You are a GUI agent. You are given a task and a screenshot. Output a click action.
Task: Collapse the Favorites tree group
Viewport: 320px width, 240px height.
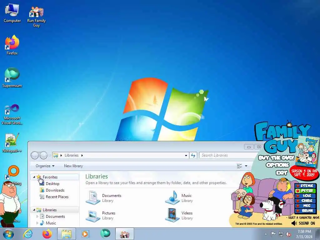pyautogui.click(x=34, y=177)
